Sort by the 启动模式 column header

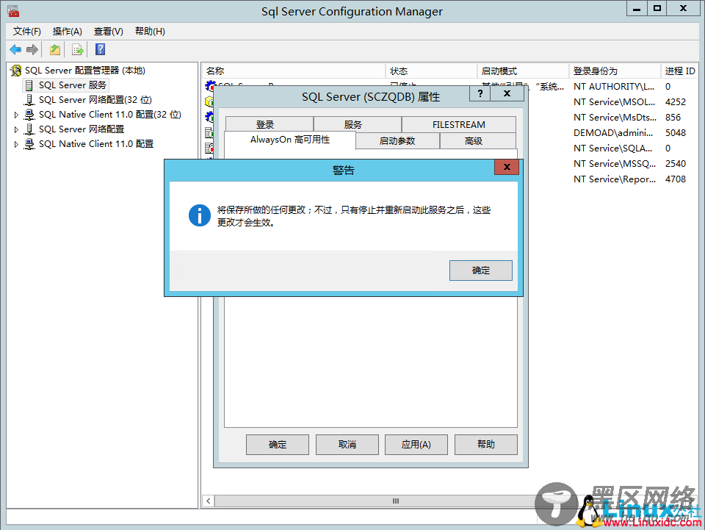click(524, 71)
